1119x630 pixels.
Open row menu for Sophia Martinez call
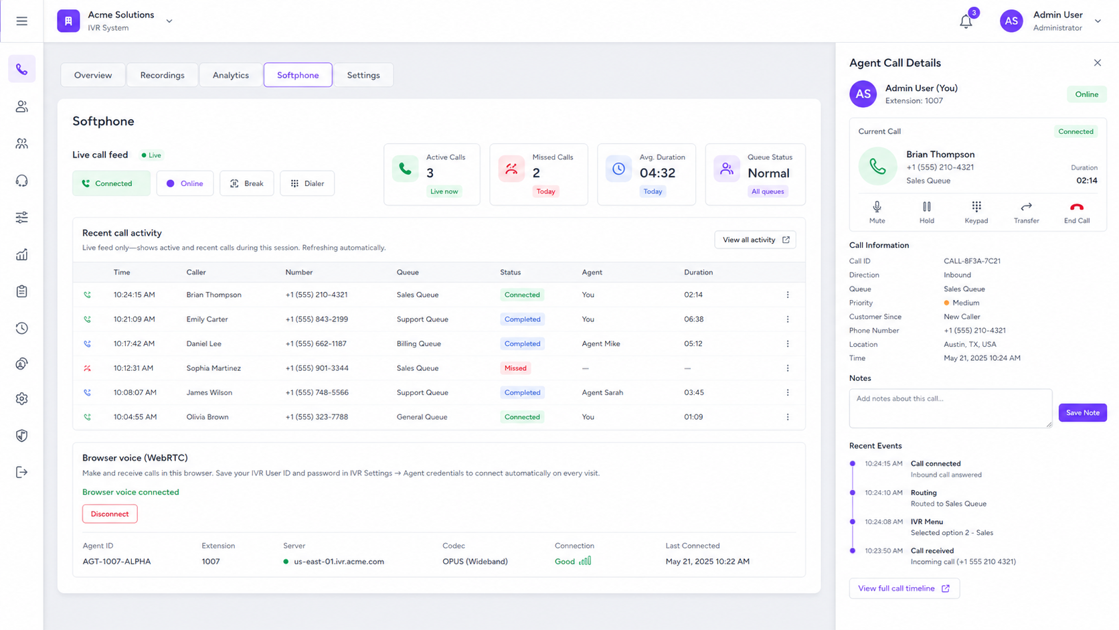pos(788,368)
